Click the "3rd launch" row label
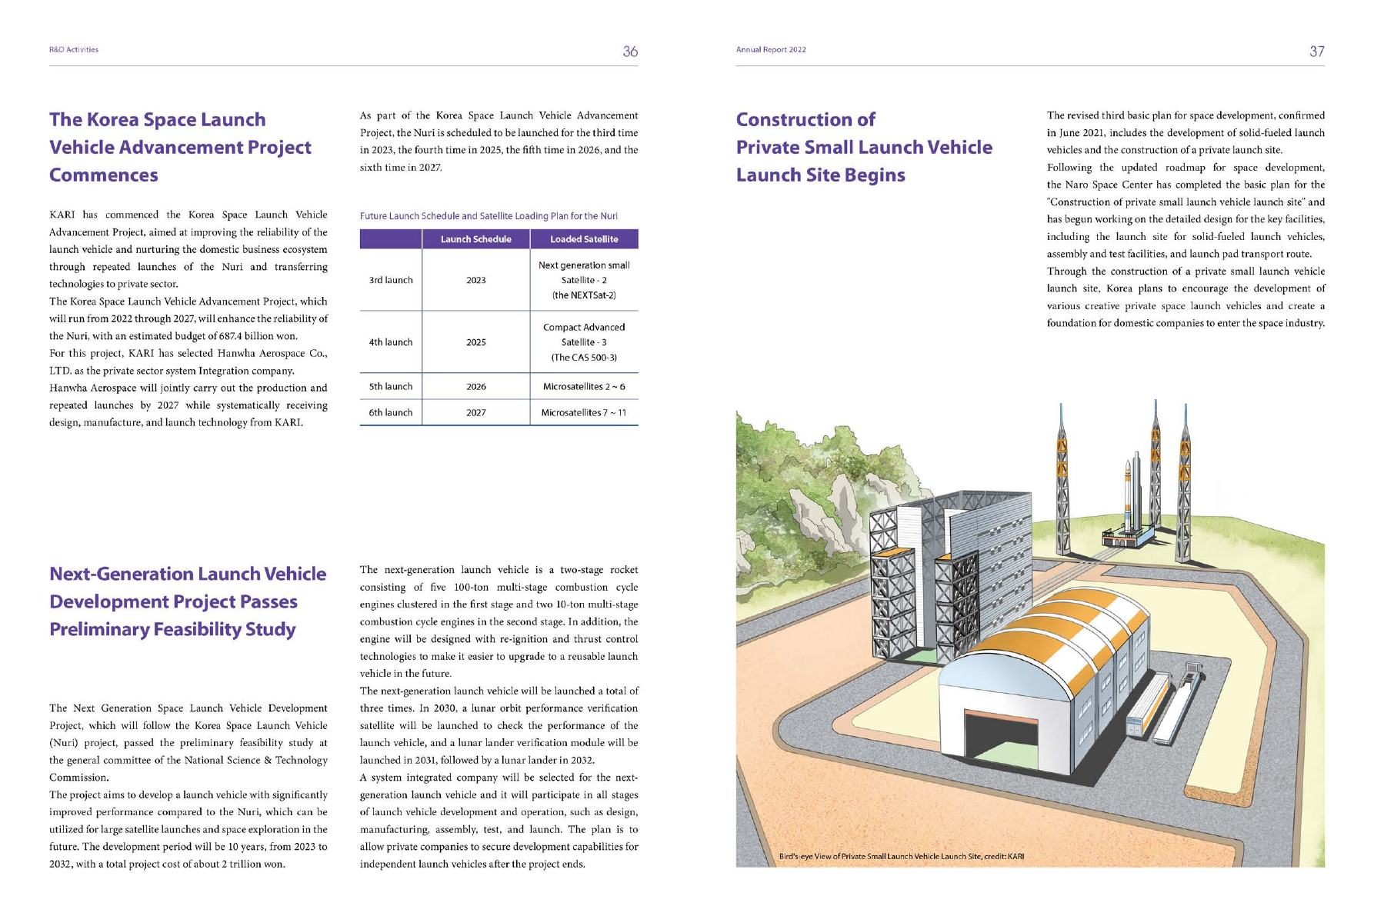1374x916 pixels. tap(391, 280)
